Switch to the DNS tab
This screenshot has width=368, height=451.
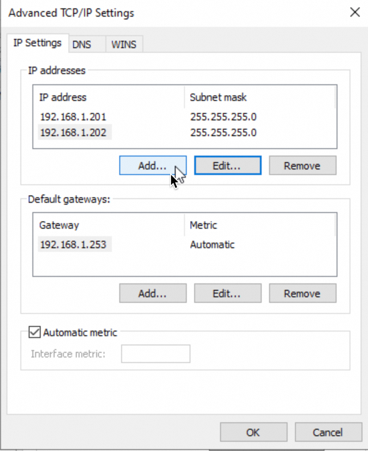tap(87, 44)
